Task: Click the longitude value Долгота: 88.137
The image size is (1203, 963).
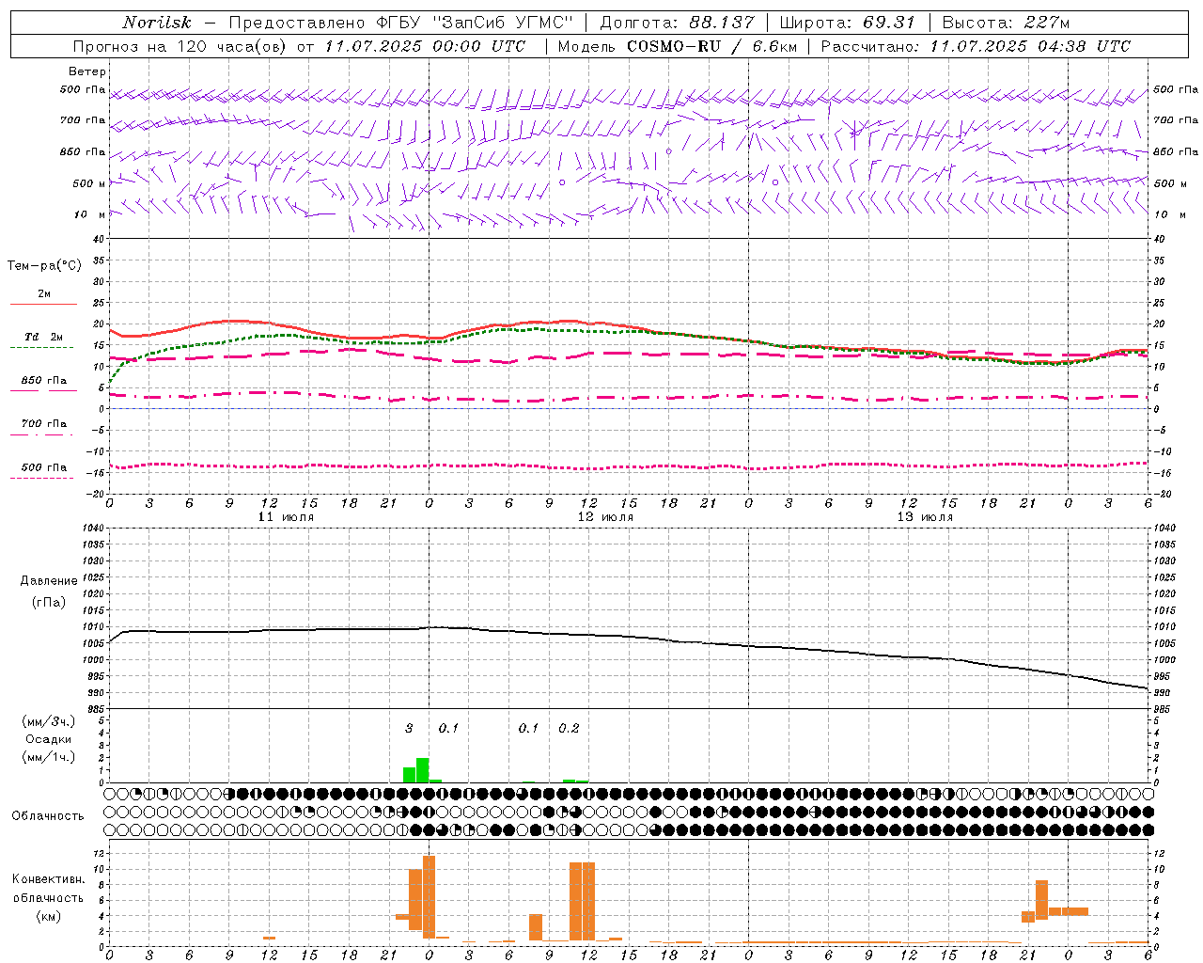Action: (677, 23)
